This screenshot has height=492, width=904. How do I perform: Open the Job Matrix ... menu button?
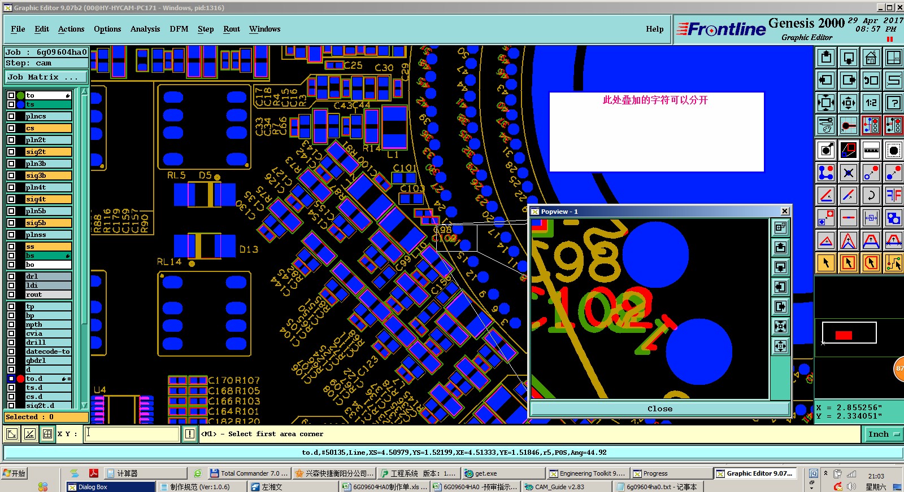[x=46, y=77]
